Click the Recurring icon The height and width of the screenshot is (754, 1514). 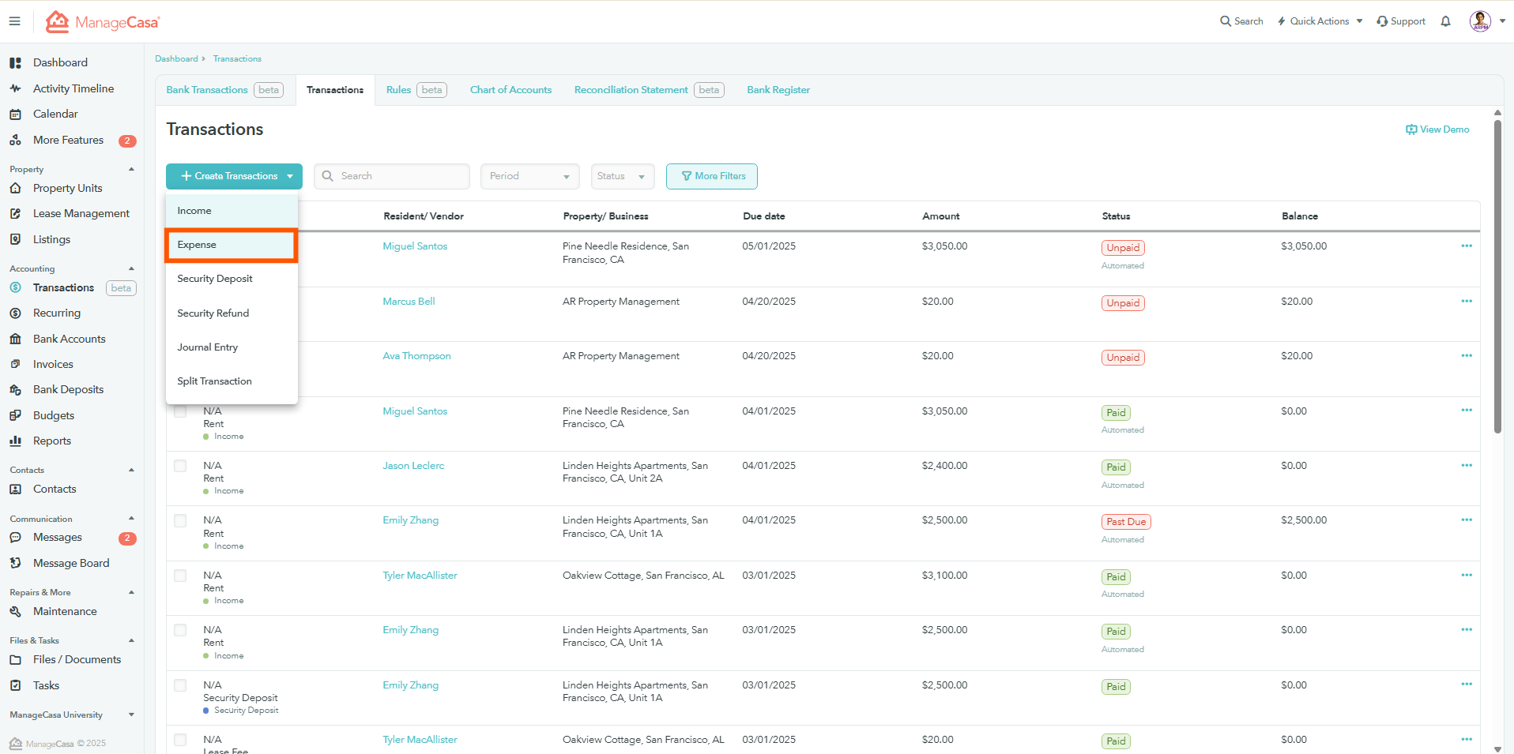tap(15, 313)
